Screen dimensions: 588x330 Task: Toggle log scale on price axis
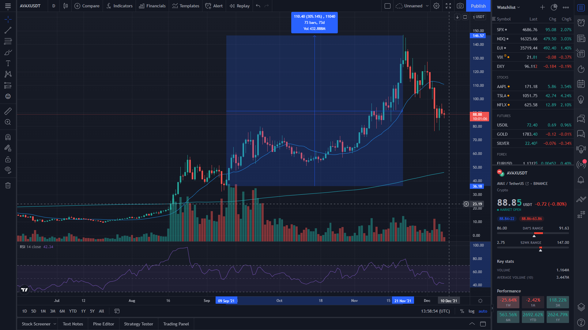coord(471,311)
